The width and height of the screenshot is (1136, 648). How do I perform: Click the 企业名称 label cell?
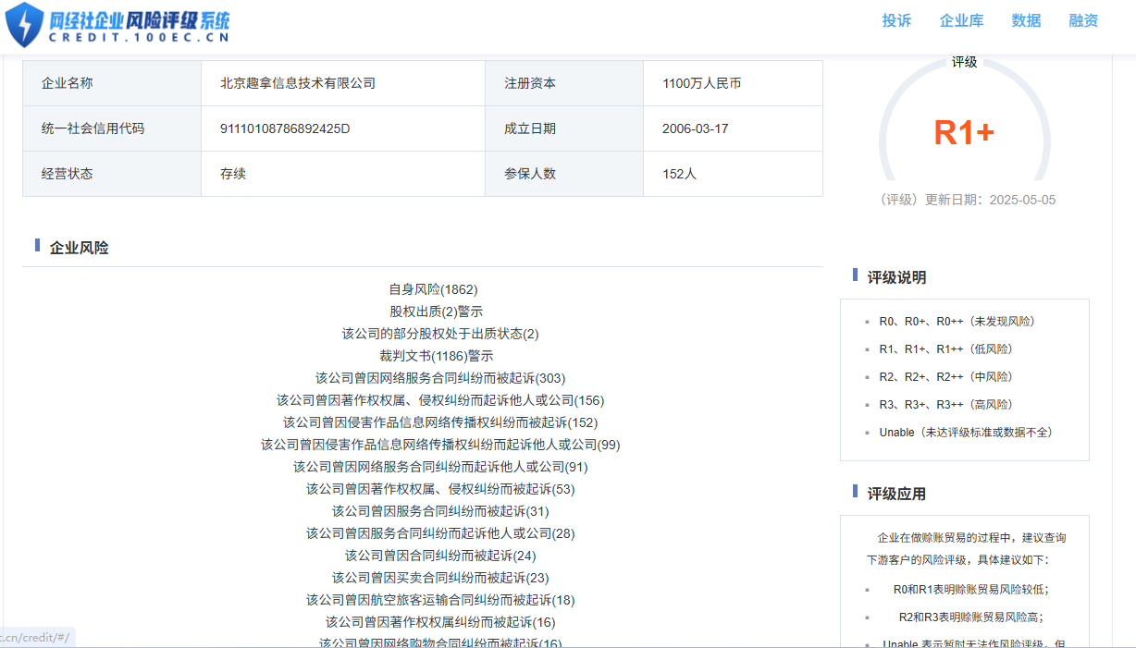pyautogui.click(x=112, y=83)
